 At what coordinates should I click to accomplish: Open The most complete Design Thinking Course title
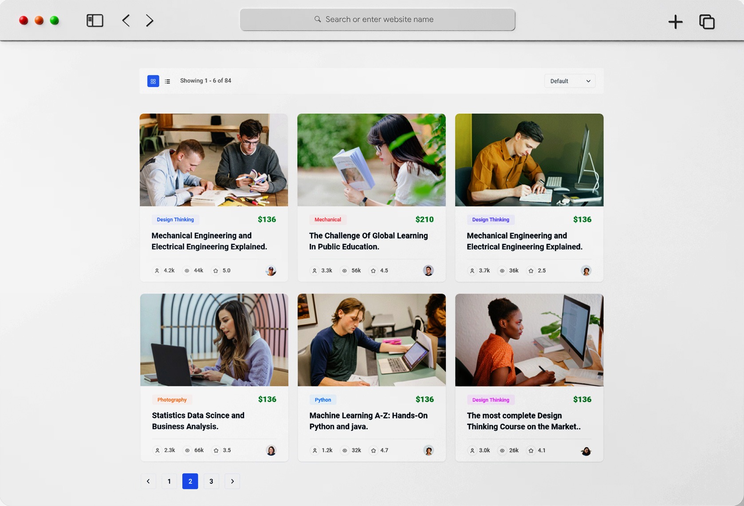[x=524, y=421]
